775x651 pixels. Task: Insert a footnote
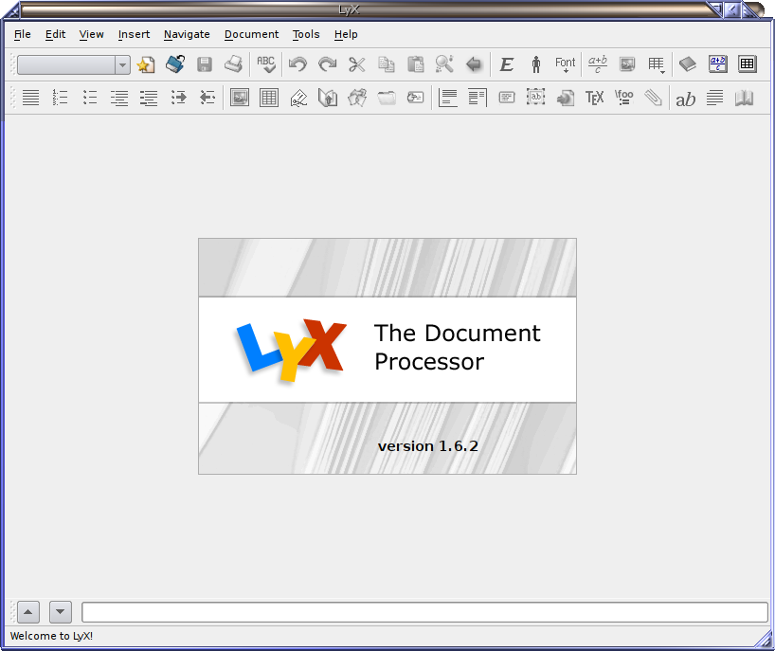(x=448, y=98)
